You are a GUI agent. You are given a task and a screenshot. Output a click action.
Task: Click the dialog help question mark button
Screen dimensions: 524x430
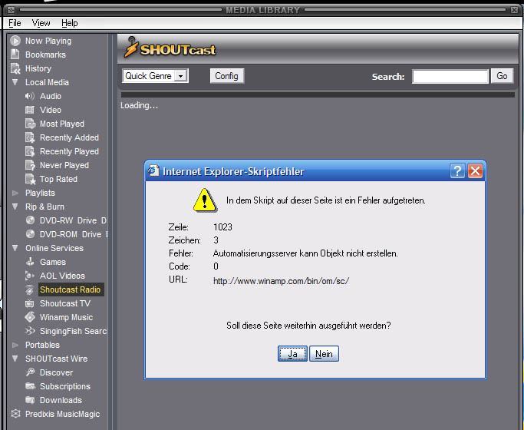[457, 171]
